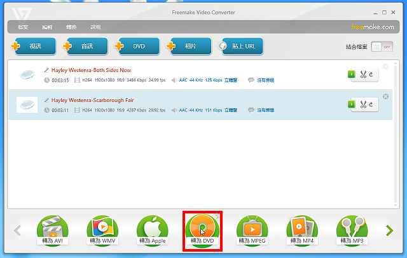Select the 轉為 AVI format icon

(x=53, y=231)
